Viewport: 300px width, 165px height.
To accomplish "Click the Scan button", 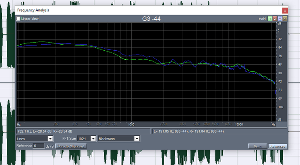I will (257, 146).
